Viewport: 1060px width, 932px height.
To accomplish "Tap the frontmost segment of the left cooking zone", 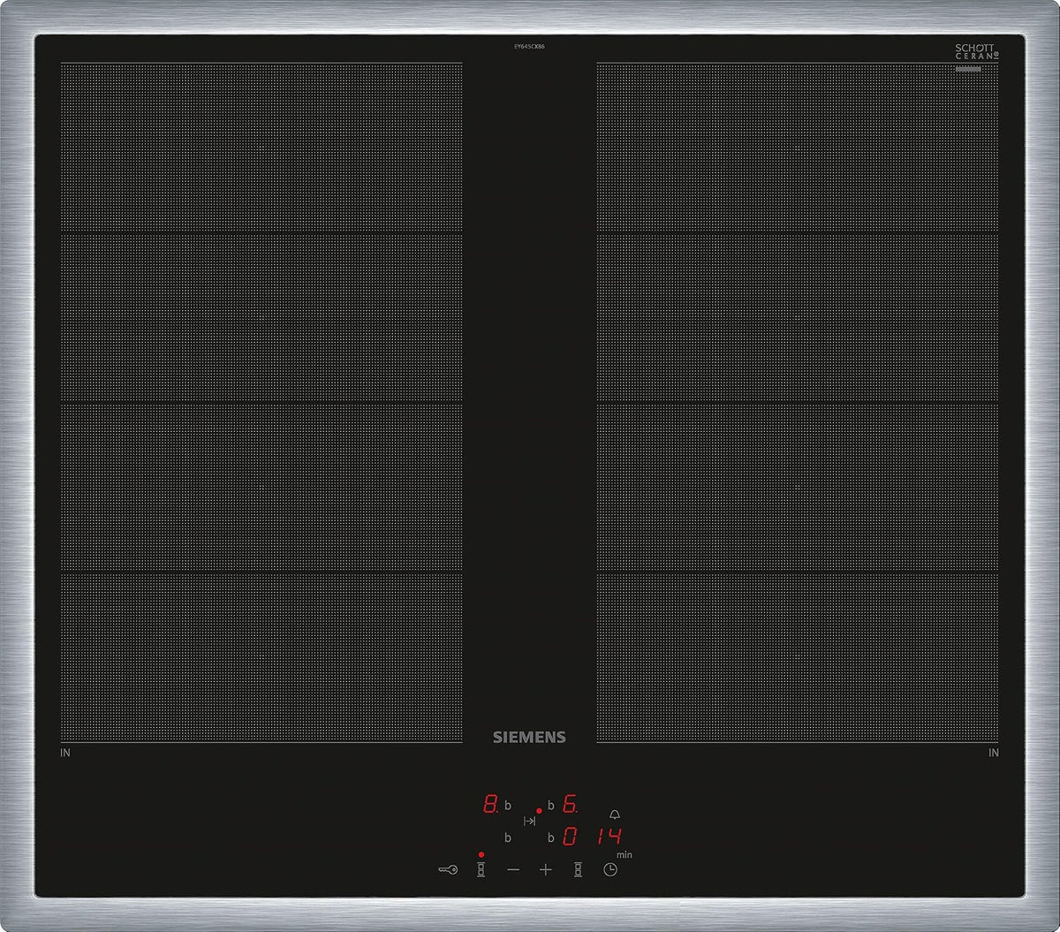I will (261, 657).
